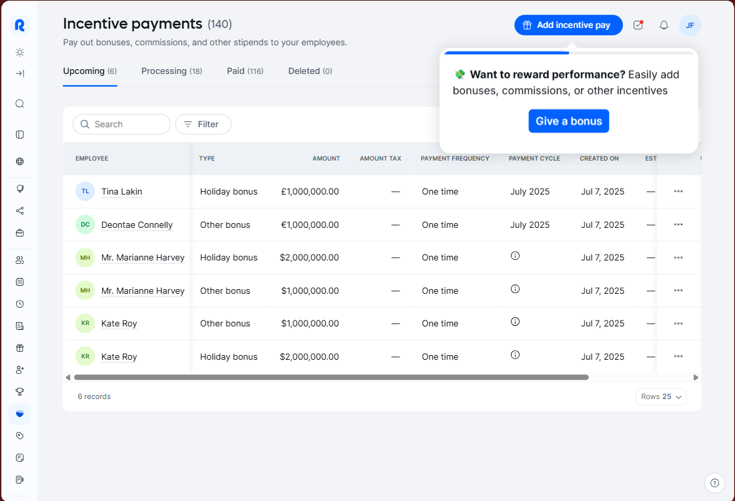This screenshot has width=735, height=501.
Task: Click payment cycle info icon, Marianne Harvey Other bonus
Action: coord(515,289)
